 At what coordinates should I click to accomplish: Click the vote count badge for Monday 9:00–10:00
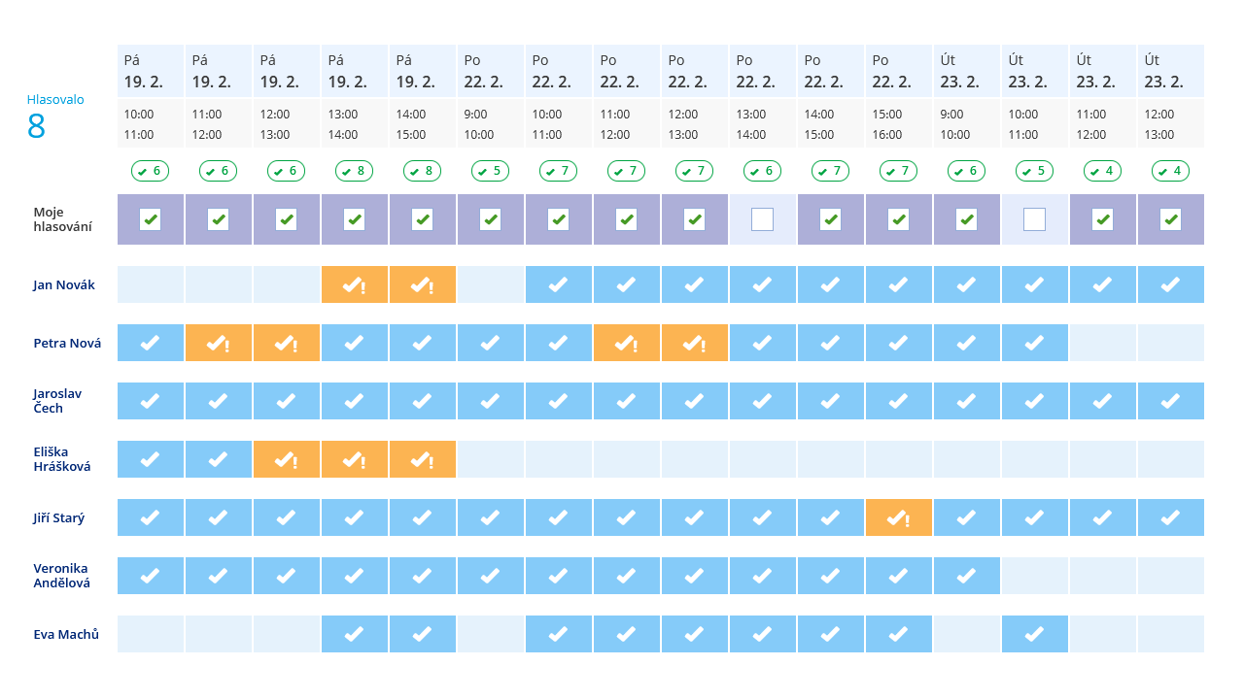[491, 171]
